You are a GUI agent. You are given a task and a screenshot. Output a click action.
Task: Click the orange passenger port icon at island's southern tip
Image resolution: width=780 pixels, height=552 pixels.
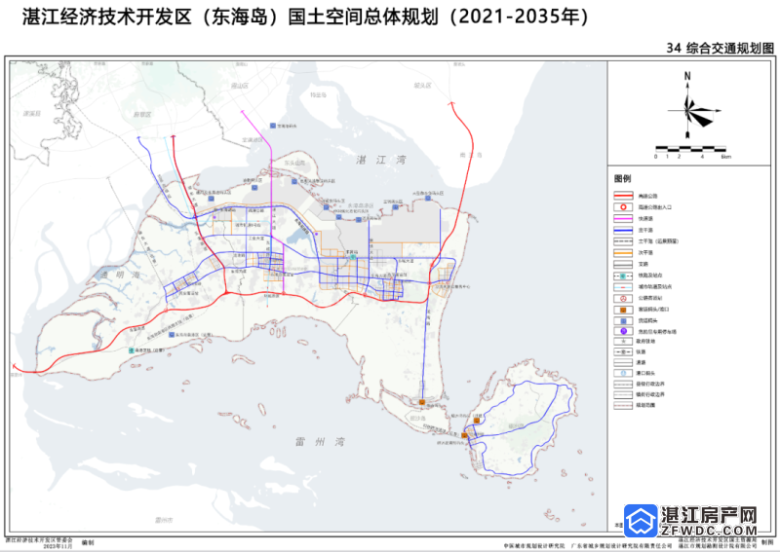pos(422,402)
